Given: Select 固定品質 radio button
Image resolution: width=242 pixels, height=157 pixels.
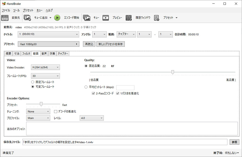Looking at the screenshot, I should coord(86,66).
